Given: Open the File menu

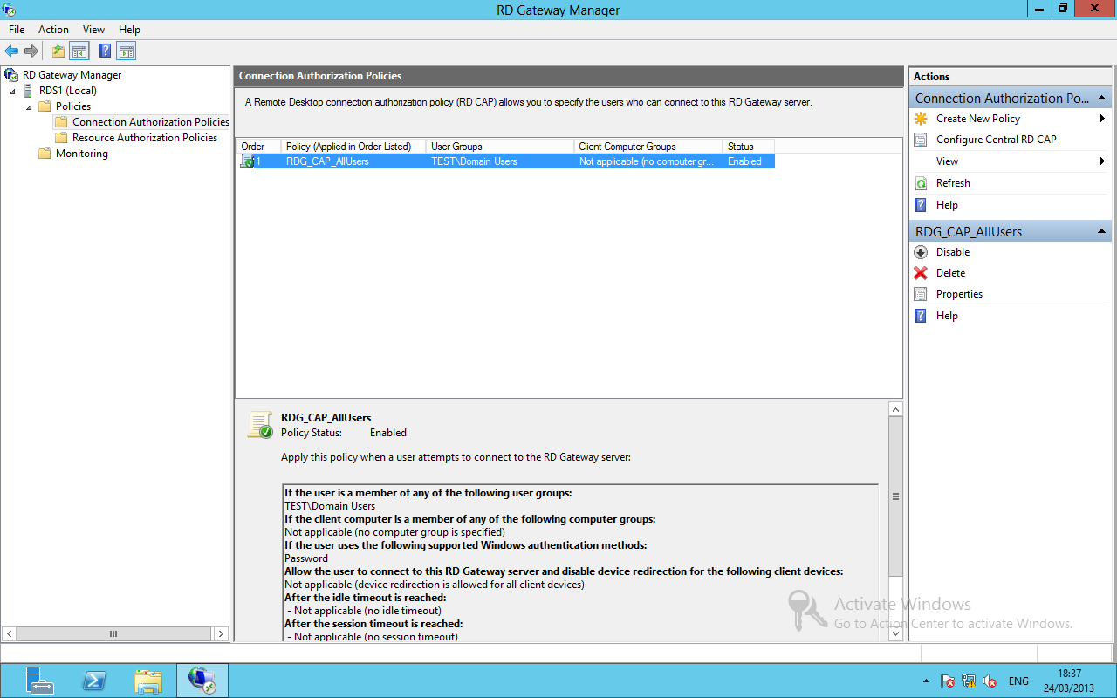Looking at the screenshot, I should coord(17,30).
